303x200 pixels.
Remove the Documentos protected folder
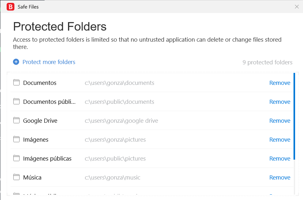point(280,83)
